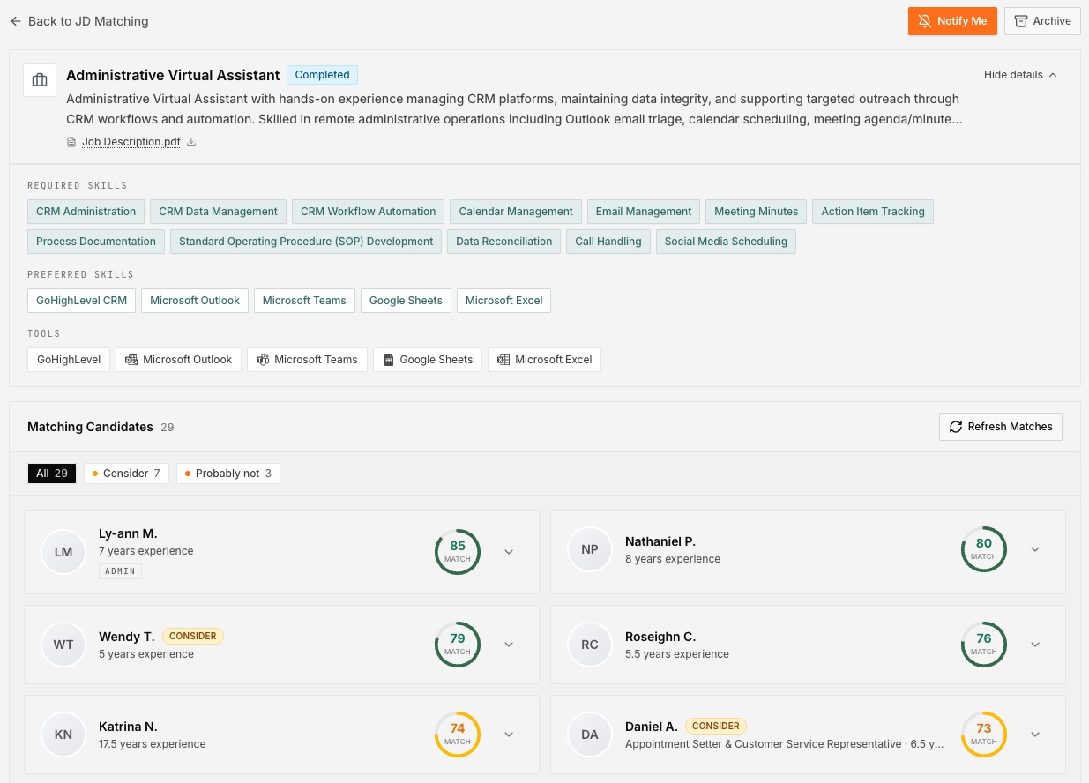The height and width of the screenshot is (783, 1089).
Task: Click the CONSIDER badge on Wendy T.
Action: pos(193,636)
